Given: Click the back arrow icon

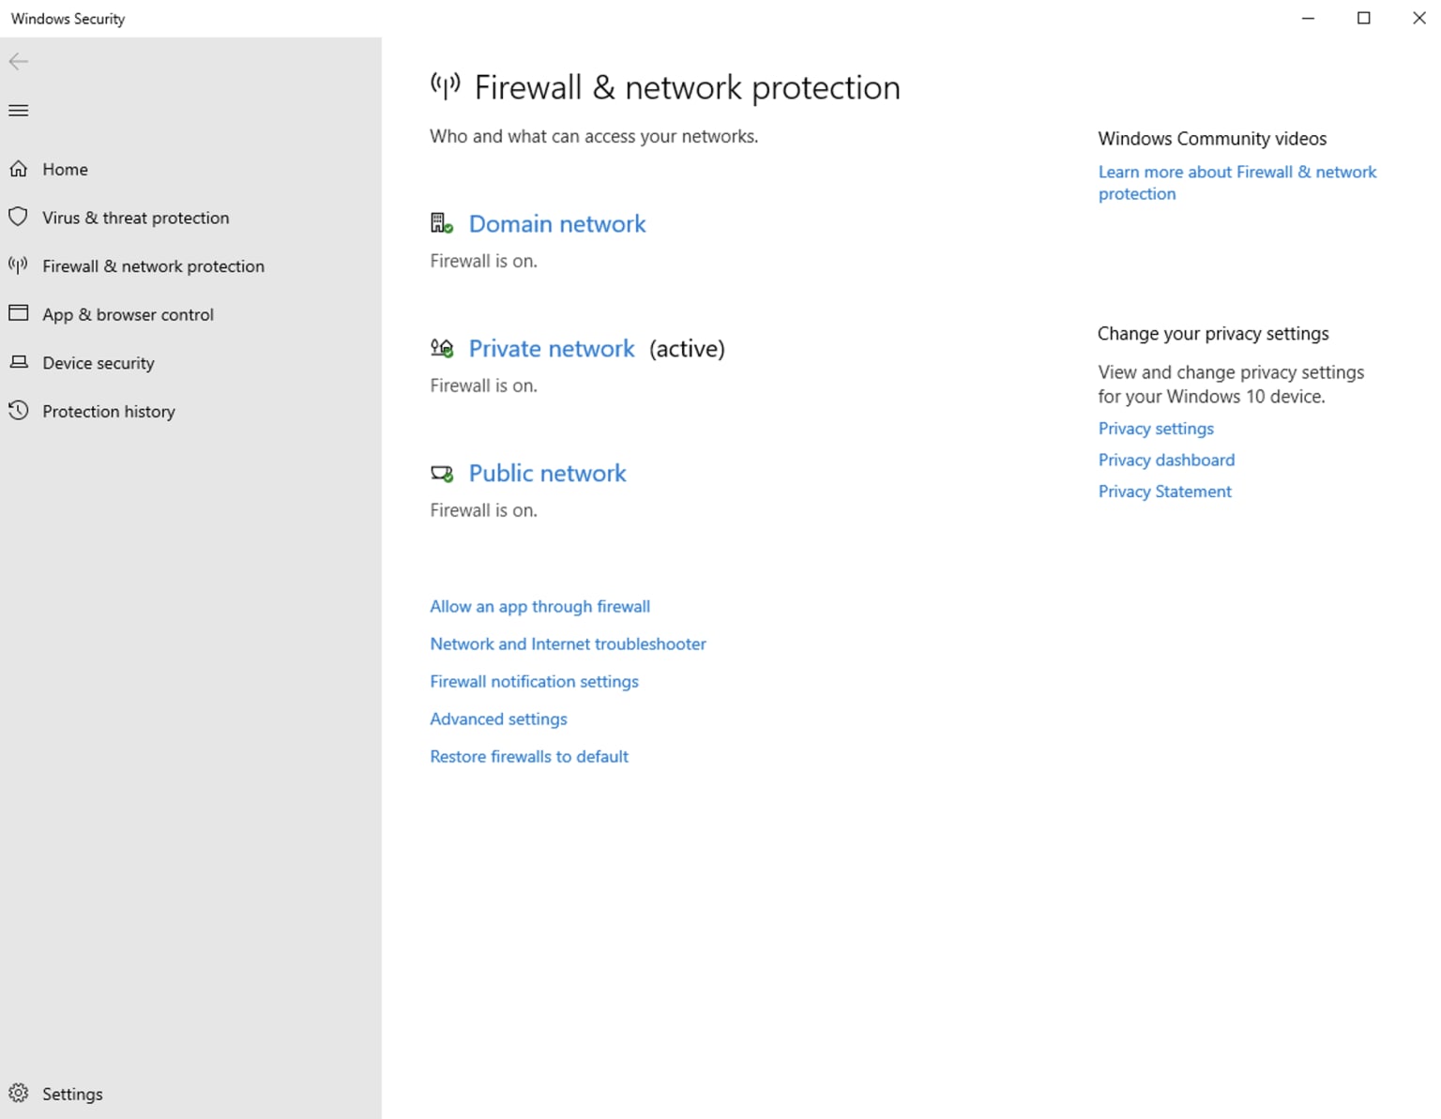Looking at the screenshot, I should pyautogui.click(x=19, y=62).
